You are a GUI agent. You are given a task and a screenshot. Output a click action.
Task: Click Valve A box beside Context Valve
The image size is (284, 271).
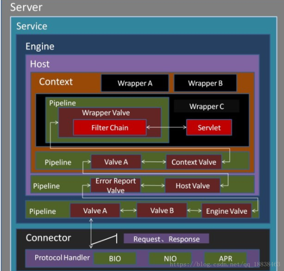pyautogui.click(x=116, y=162)
